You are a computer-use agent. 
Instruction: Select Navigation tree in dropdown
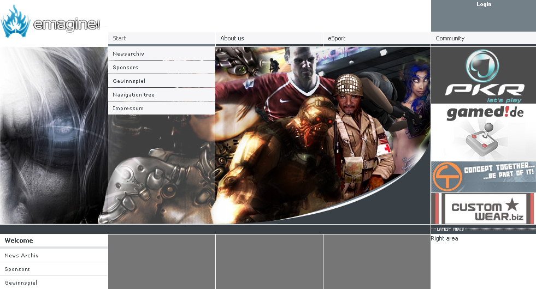coord(161,94)
